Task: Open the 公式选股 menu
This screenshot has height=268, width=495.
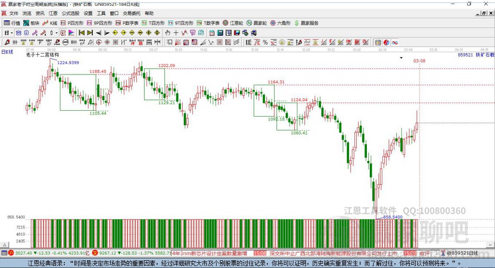Action: coord(71,13)
